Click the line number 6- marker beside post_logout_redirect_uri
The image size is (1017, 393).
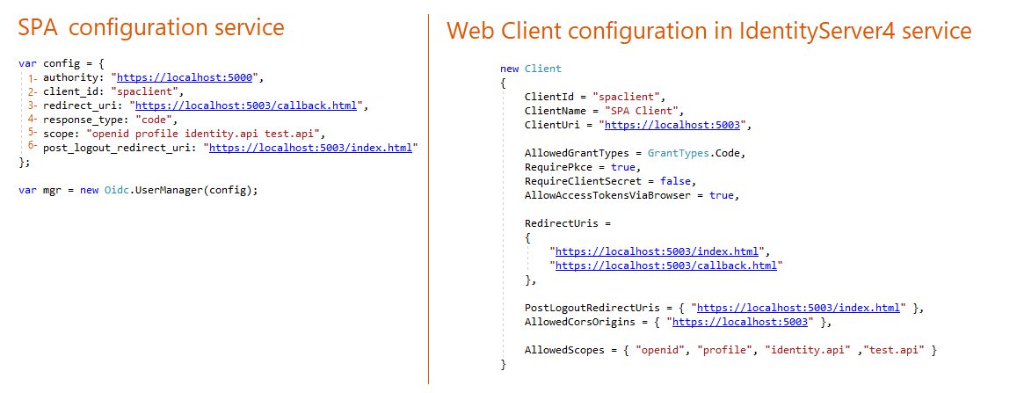[x=32, y=147]
